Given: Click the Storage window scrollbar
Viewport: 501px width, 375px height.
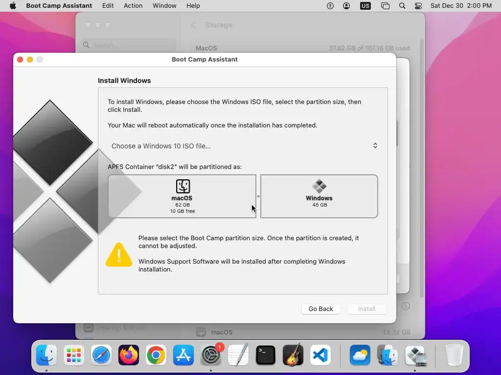Looking at the screenshot, I should 422,169.
